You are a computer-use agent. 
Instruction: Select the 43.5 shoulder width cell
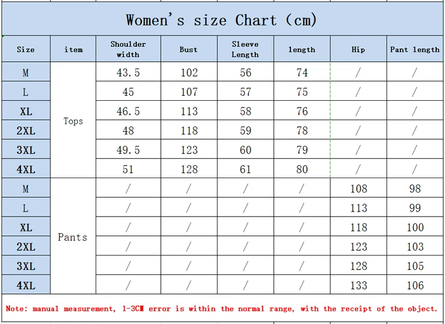click(x=128, y=72)
